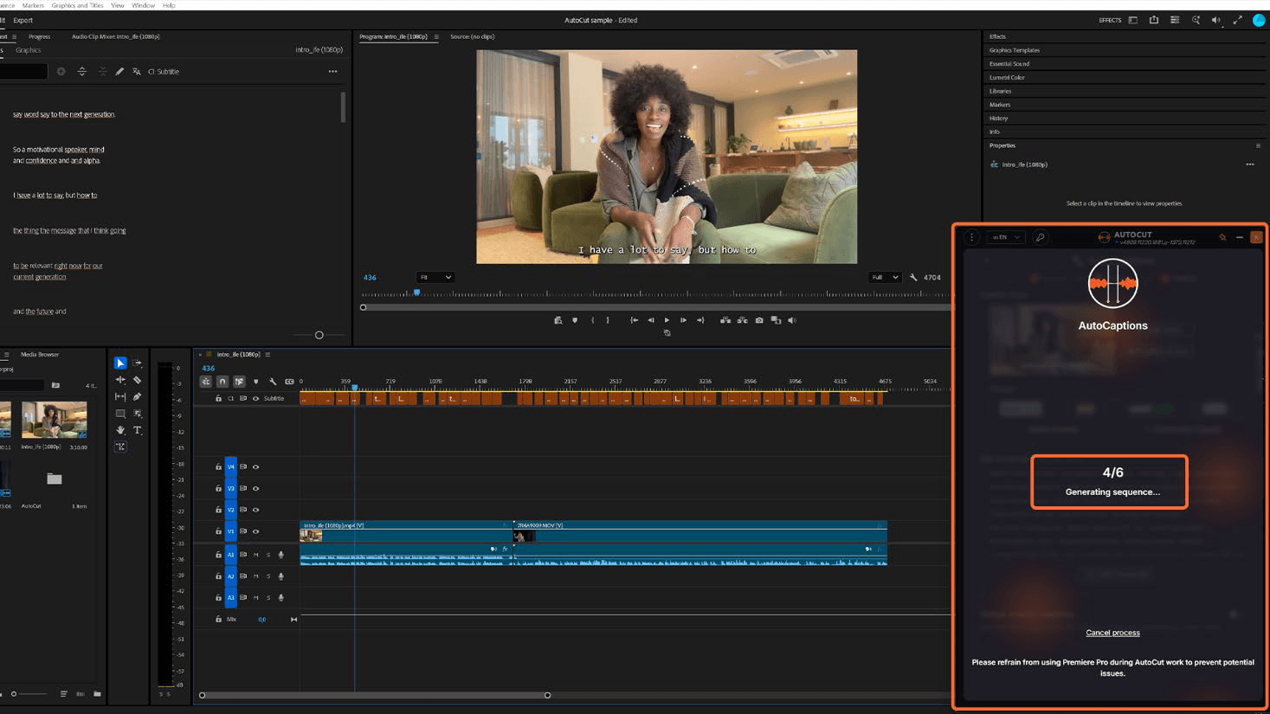The height and width of the screenshot is (714, 1270).
Task: Open Properties panel hamburger menu
Action: (1258, 145)
